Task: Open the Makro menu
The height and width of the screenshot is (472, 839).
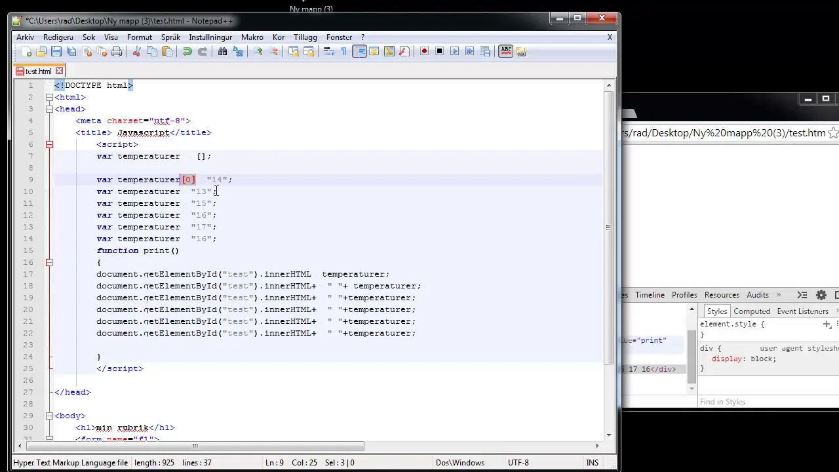Action: click(x=252, y=37)
